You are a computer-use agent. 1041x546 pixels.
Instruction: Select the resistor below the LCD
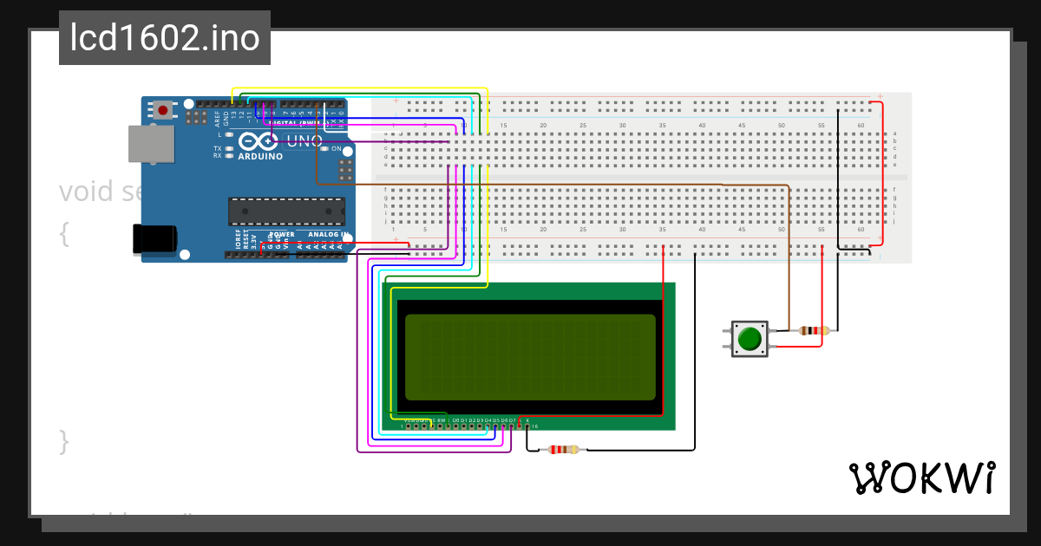pos(562,449)
